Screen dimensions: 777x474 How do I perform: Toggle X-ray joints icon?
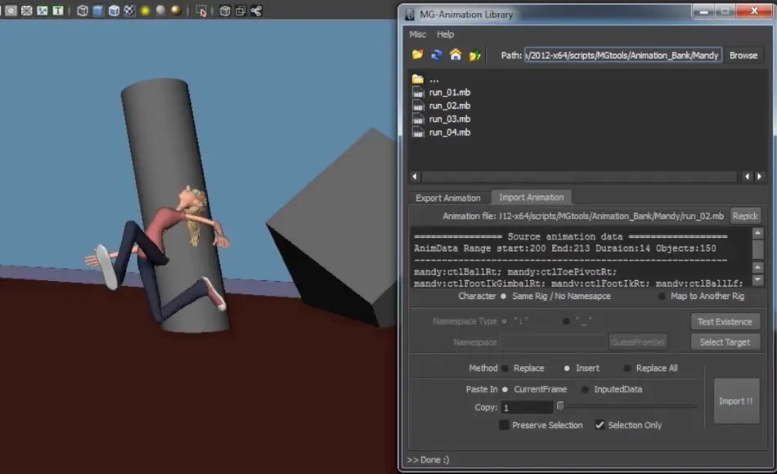pyautogui.click(x=256, y=11)
